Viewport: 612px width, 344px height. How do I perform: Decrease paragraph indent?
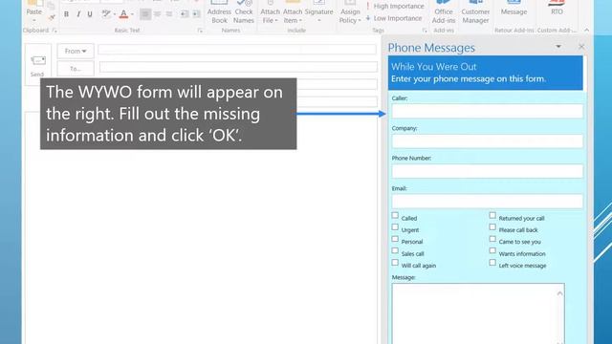(185, 14)
